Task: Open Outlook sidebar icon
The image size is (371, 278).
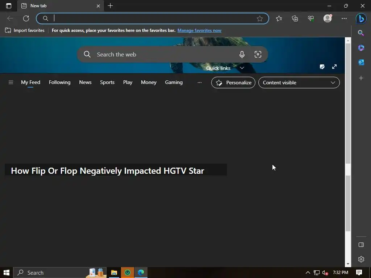Action: pos(361,62)
